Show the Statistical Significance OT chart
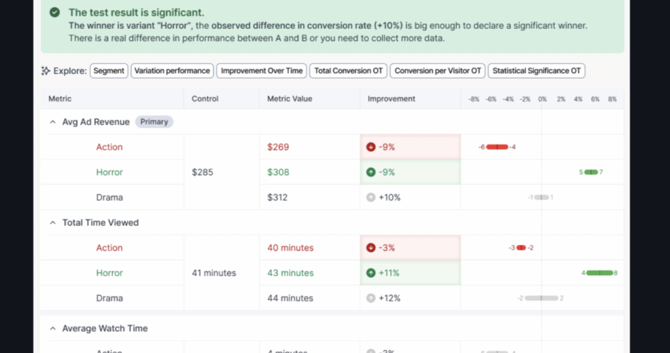The height and width of the screenshot is (353, 670). (536, 71)
